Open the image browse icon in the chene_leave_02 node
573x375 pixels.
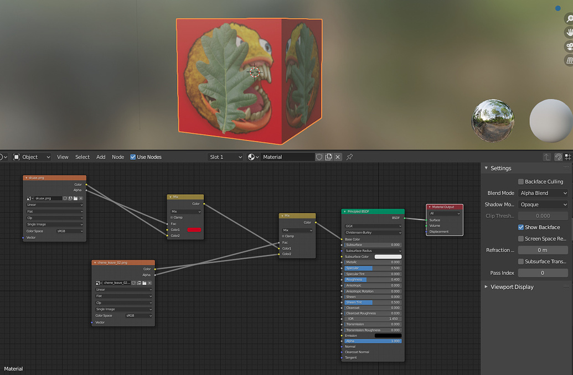pyautogui.click(x=98, y=283)
